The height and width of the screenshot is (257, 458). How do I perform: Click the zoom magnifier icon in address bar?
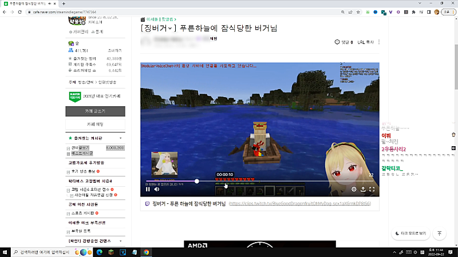click(x=342, y=12)
